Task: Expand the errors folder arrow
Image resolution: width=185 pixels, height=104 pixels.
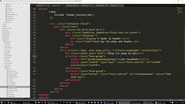Action: click(6, 69)
